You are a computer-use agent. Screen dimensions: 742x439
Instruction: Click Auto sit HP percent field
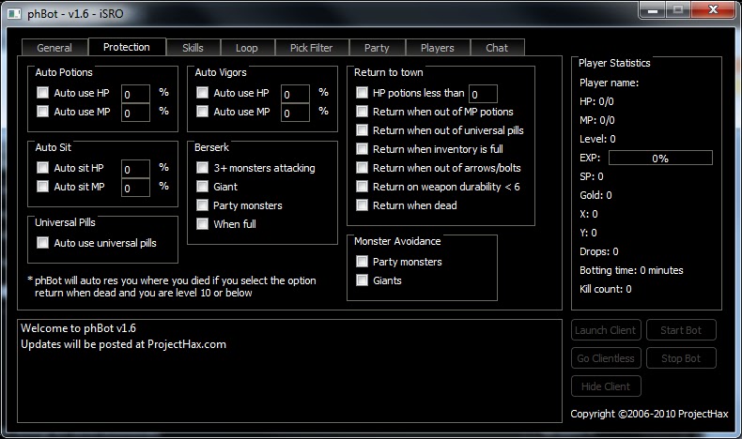135,169
